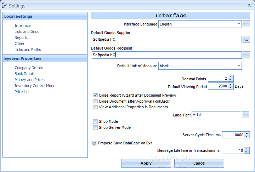Open the Company Details settings page
The image size is (255, 172).
(x=29, y=68)
